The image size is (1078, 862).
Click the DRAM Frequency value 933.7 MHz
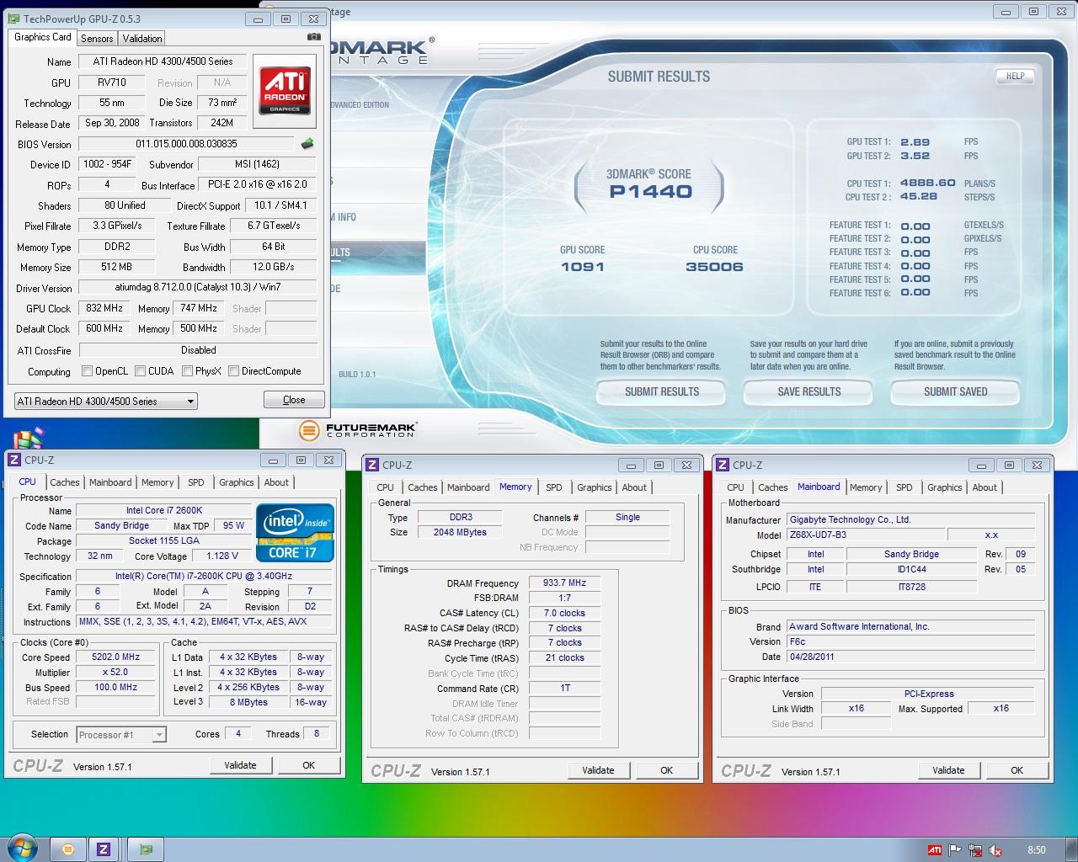pyautogui.click(x=565, y=583)
